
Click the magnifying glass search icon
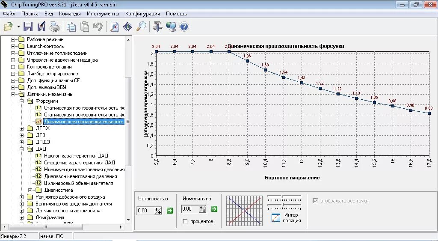(141, 27)
